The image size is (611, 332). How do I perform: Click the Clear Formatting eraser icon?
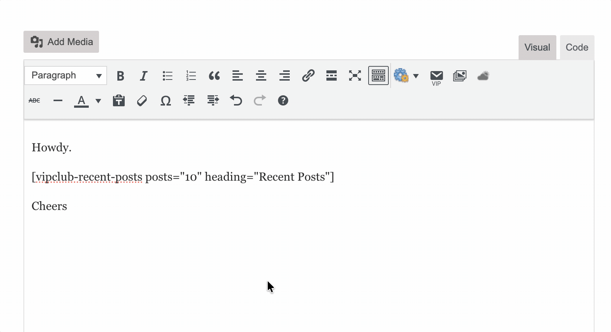(x=142, y=100)
